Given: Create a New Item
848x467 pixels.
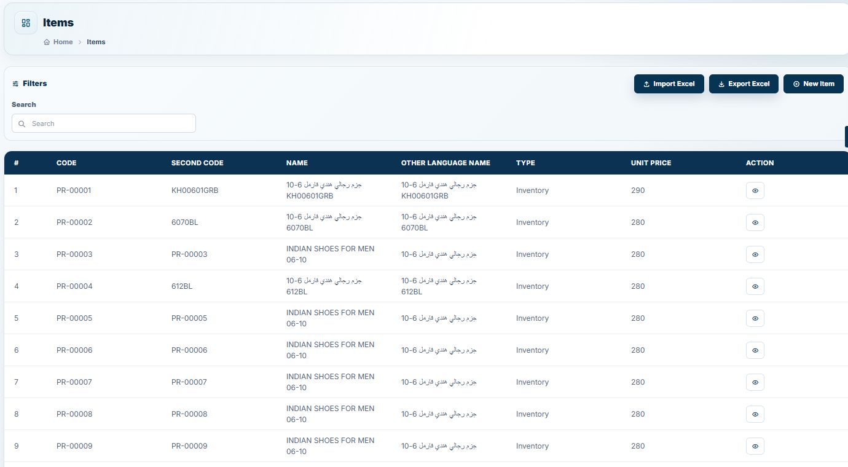Looking at the screenshot, I should (814, 84).
